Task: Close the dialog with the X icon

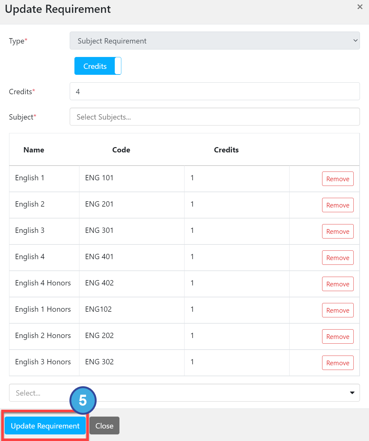Action: (x=360, y=7)
